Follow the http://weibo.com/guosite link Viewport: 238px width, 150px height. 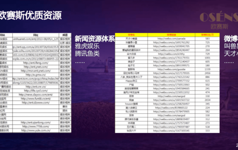(x=171, y=69)
